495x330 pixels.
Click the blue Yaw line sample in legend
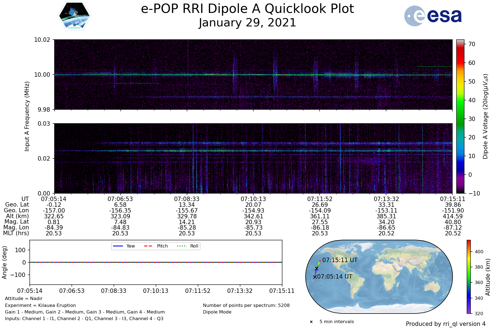pos(118,246)
